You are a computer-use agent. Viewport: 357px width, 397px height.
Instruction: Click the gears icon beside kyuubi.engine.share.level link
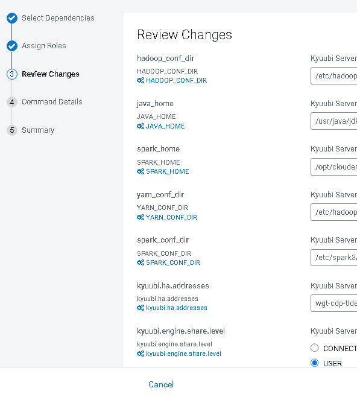point(141,354)
